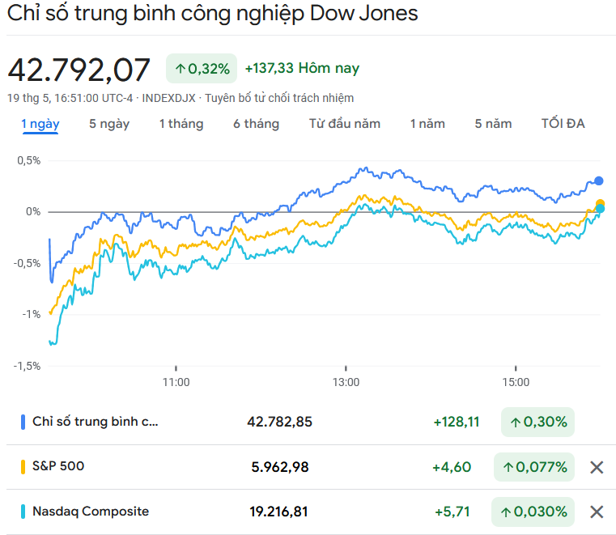Switch to the "5 ngày" range tab

point(109,124)
